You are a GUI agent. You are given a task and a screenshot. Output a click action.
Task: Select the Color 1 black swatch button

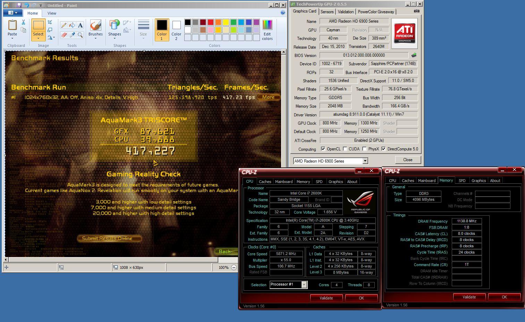[x=162, y=30]
